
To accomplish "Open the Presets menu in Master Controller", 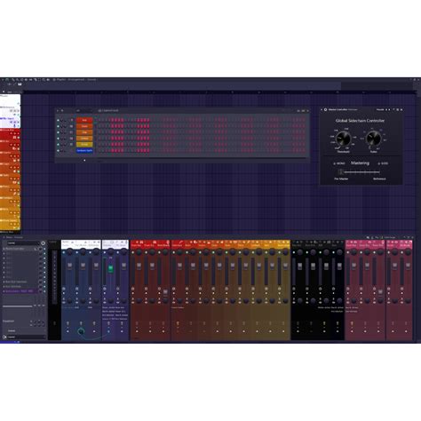I will coord(380,109).
